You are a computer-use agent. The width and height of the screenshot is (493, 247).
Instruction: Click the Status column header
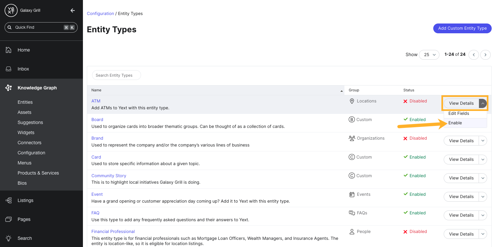(x=409, y=90)
